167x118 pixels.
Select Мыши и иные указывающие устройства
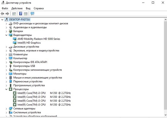pyautogui.click(x=38, y=78)
